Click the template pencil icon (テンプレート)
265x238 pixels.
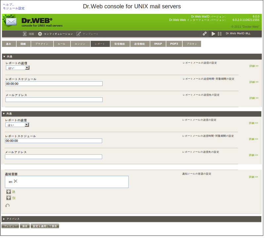[x=79, y=34]
